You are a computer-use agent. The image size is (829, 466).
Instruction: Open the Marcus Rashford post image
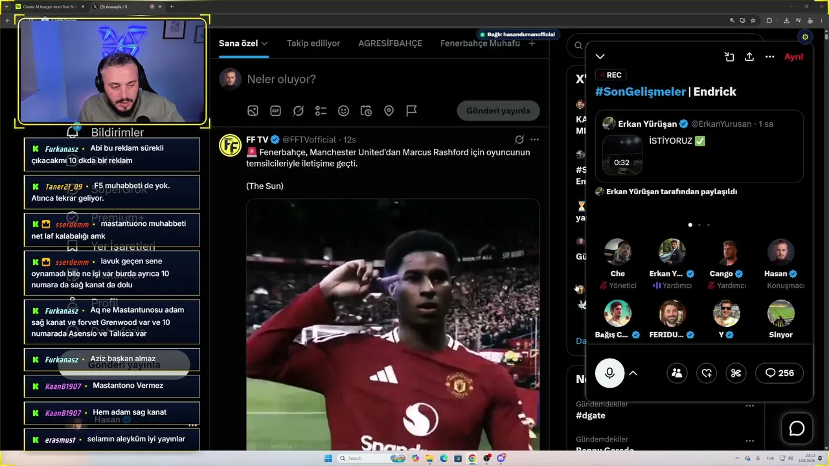click(x=392, y=325)
